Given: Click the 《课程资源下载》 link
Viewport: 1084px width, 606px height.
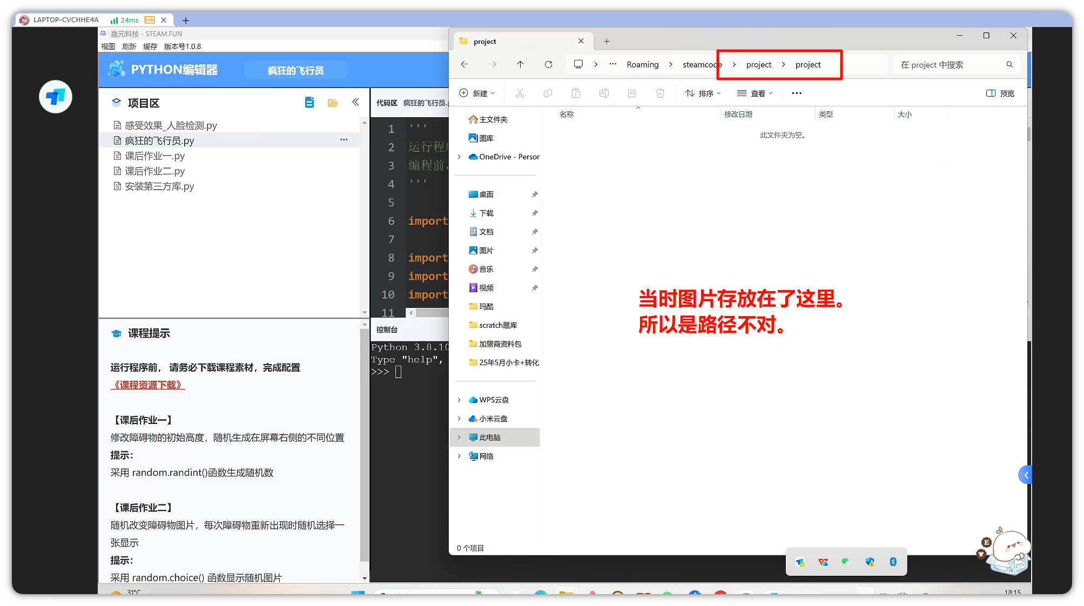Looking at the screenshot, I should point(148,385).
